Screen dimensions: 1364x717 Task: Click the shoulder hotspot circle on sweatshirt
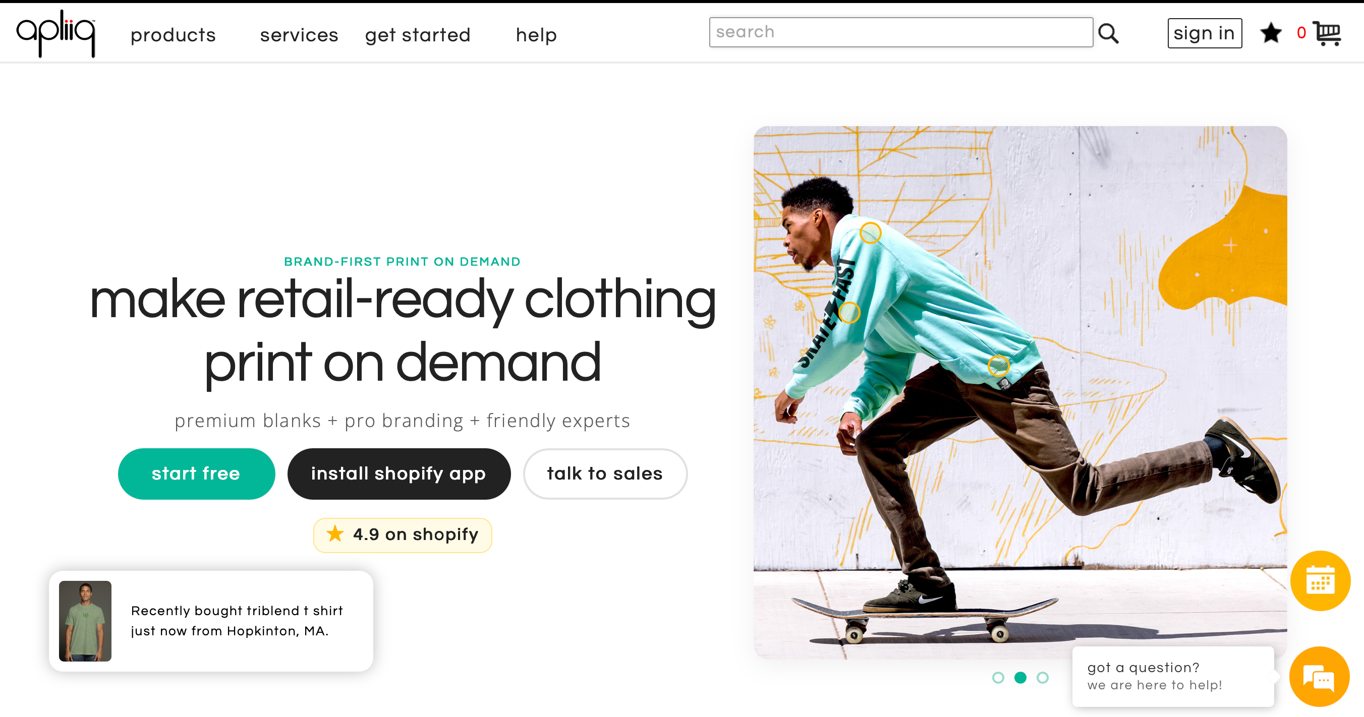[x=870, y=233]
